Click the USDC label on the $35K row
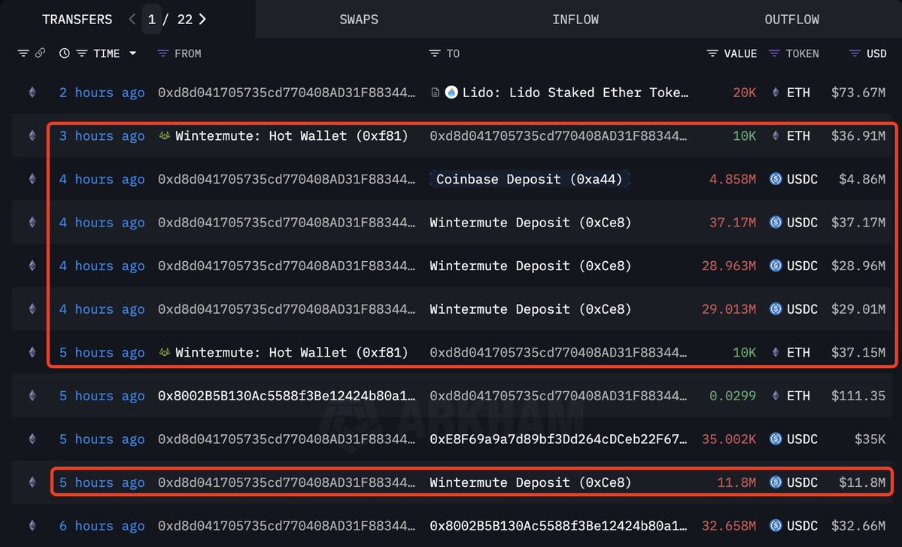Viewport: 902px width, 547px height. (802, 439)
